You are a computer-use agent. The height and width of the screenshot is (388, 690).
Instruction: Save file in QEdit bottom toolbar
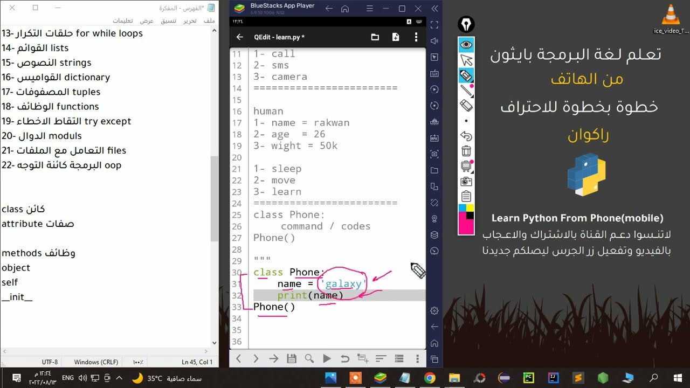292,358
